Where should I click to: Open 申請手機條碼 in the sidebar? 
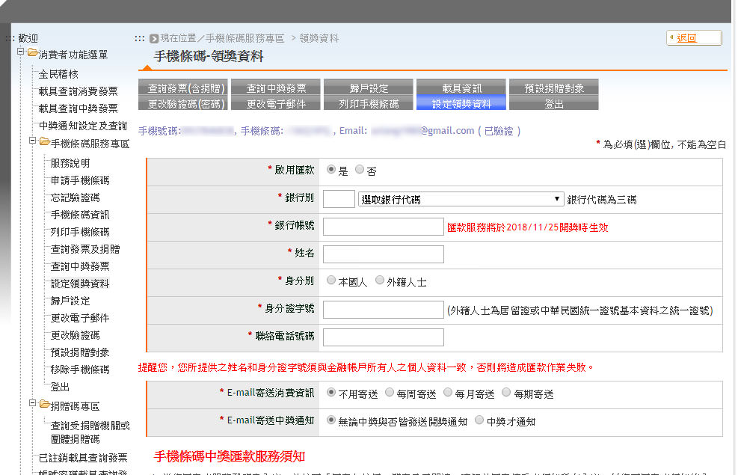80,180
